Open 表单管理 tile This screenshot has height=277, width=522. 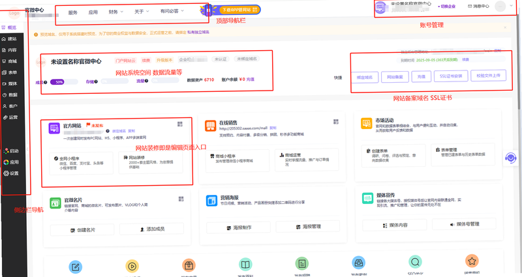click(x=463, y=154)
